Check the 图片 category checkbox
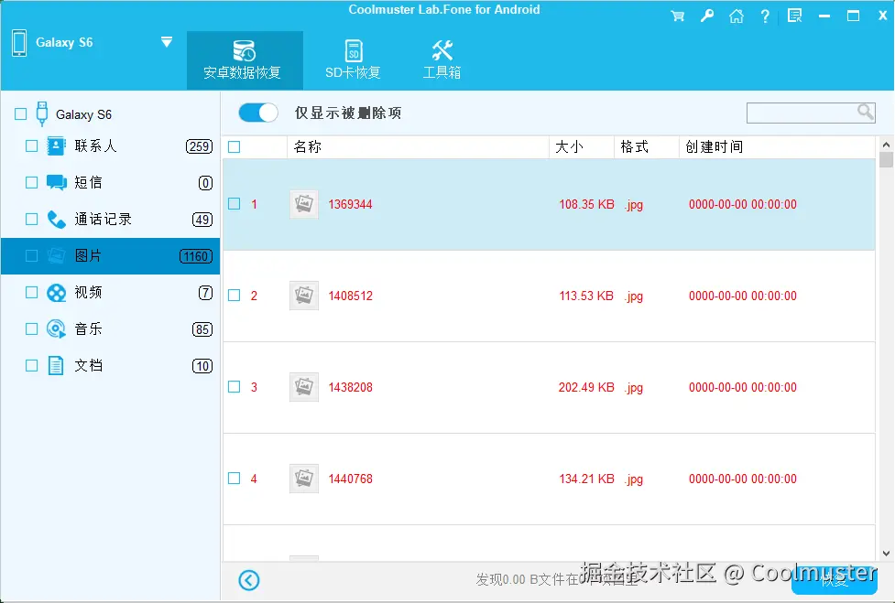 click(30, 256)
